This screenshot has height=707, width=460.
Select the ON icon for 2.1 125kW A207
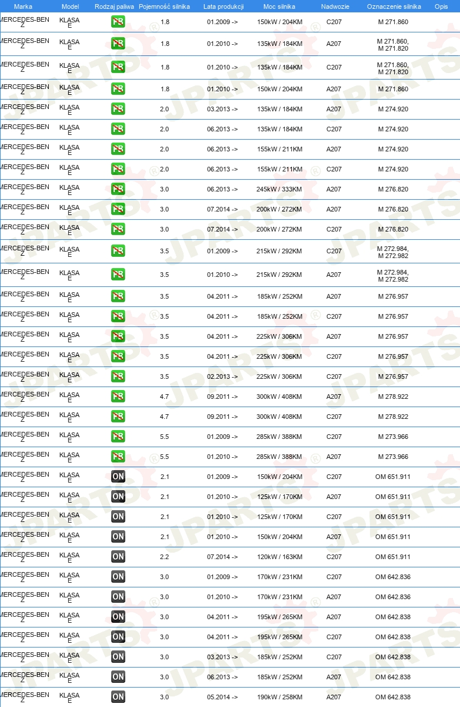[118, 497]
